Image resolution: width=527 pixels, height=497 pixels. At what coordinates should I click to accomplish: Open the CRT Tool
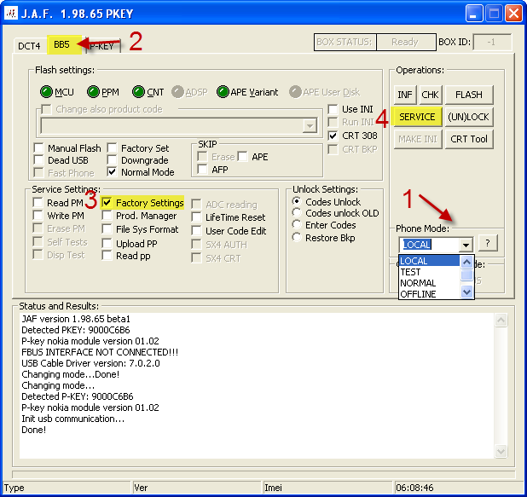pyautogui.click(x=469, y=139)
